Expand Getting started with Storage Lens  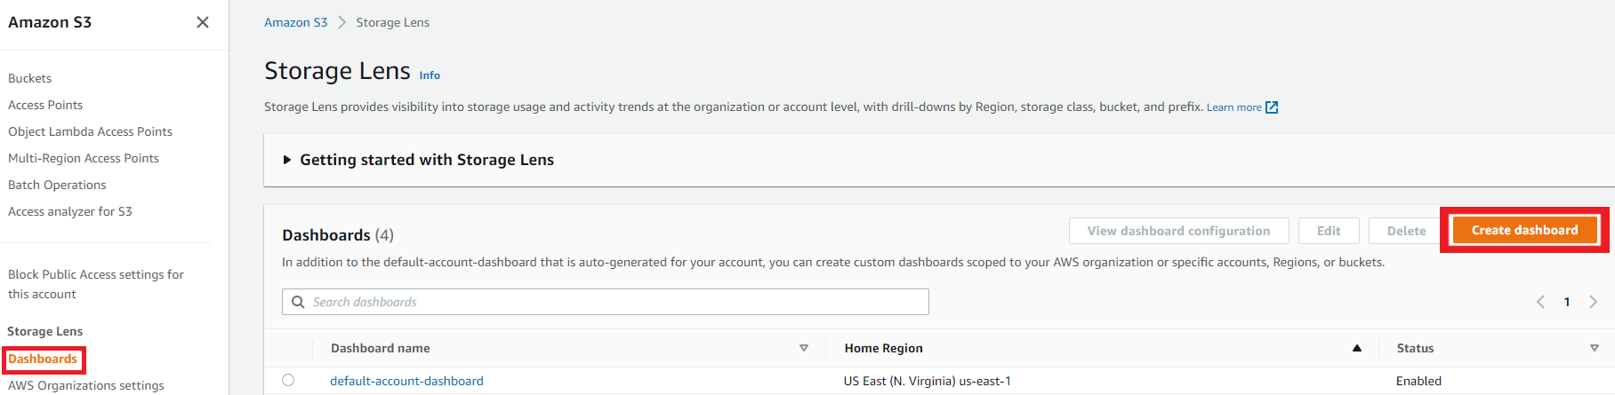tap(287, 160)
